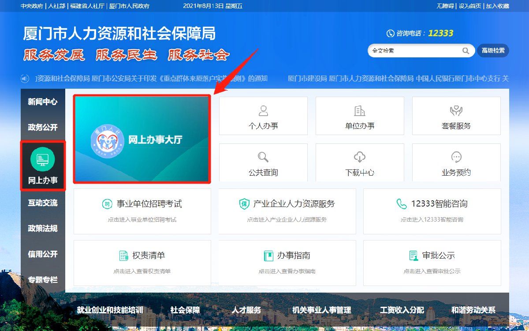This screenshot has height=331, width=529.
Task: Open the 社会保障 bottom tab
Action: tap(185, 310)
